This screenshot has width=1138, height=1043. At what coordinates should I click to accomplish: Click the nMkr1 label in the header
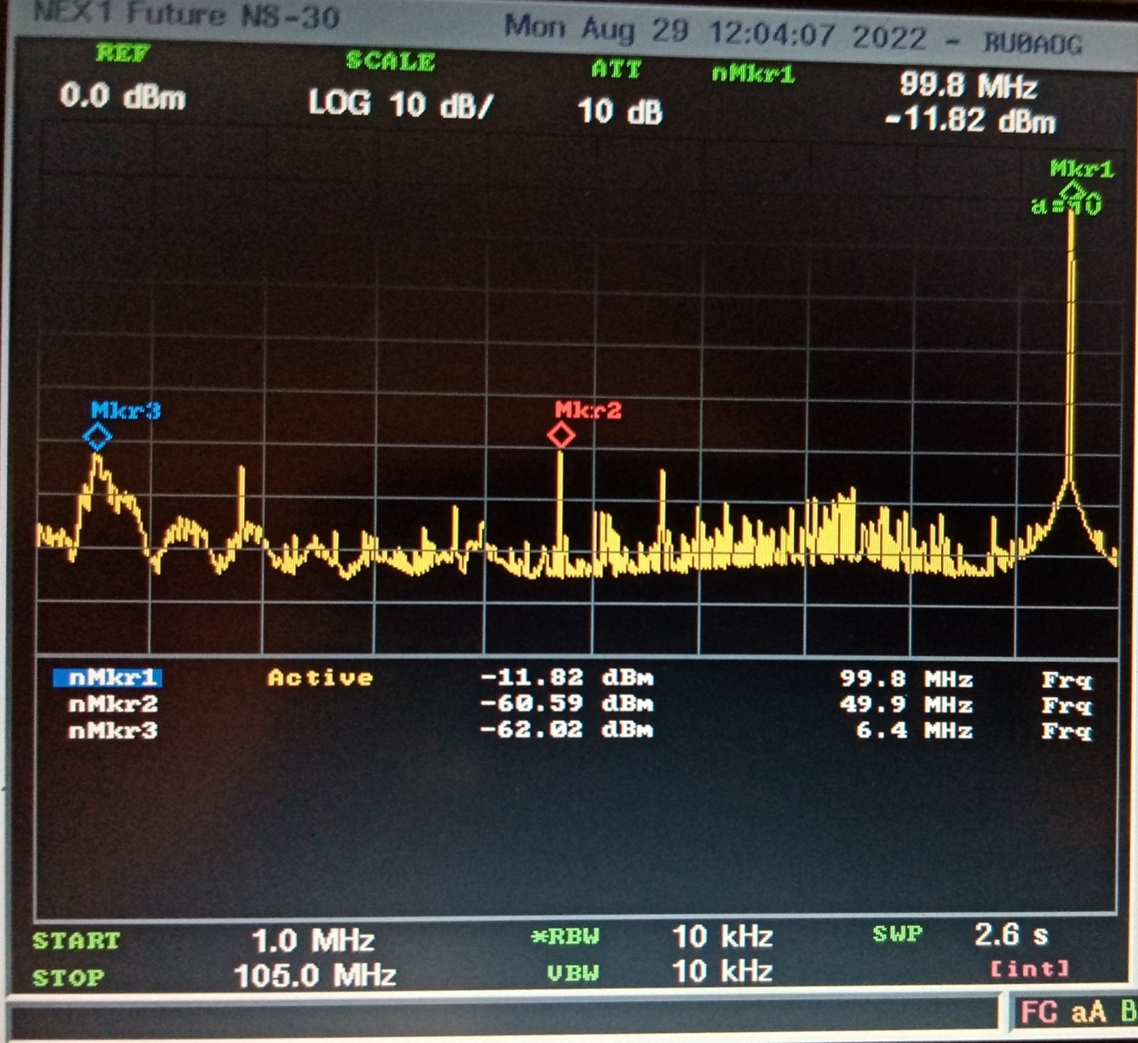tap(753, 75)
